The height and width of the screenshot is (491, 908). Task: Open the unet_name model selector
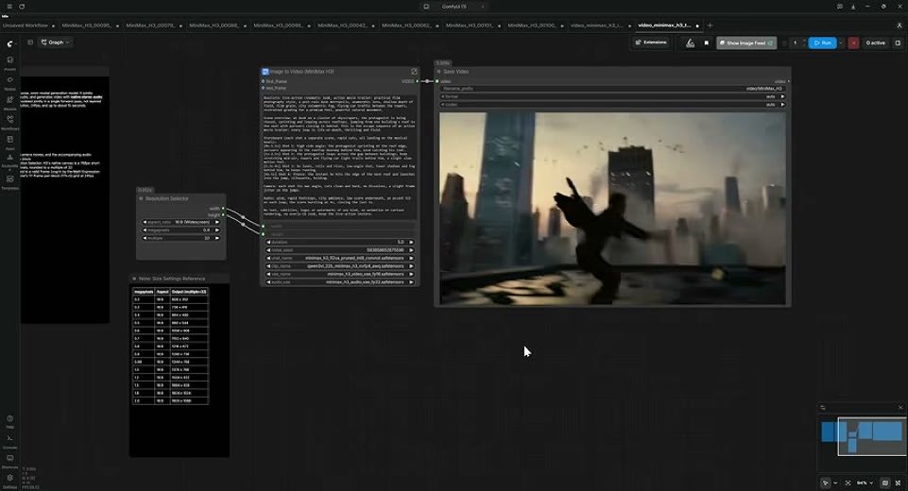point(339,258)
